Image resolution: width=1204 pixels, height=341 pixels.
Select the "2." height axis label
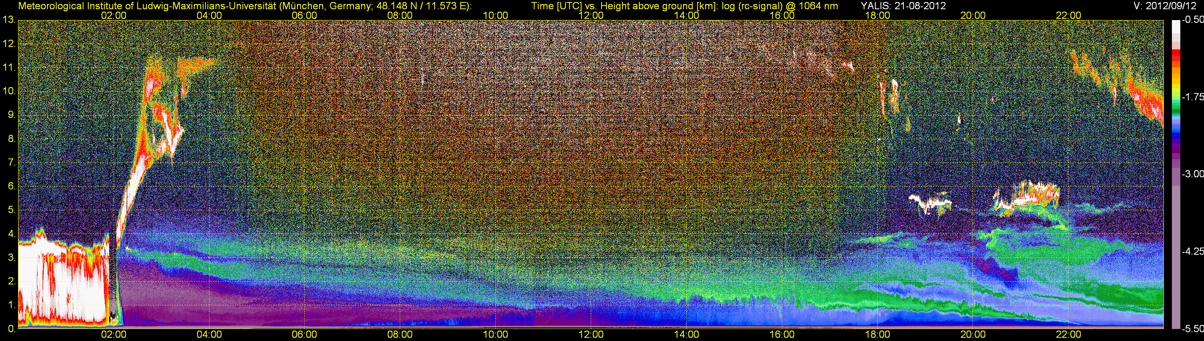click(x=12, y=281)
